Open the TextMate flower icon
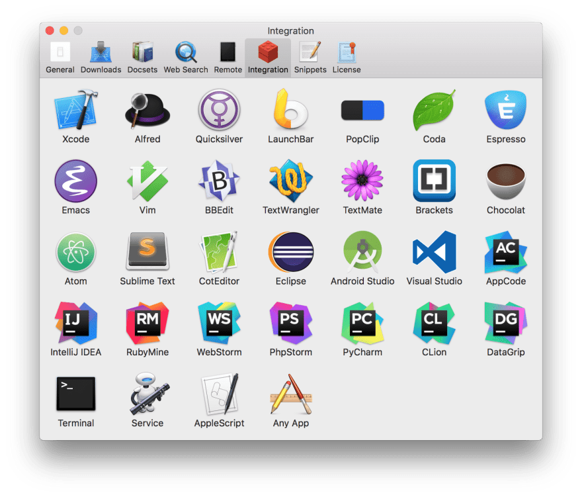Viewport: 582px width, 497px height. (362, 181)
